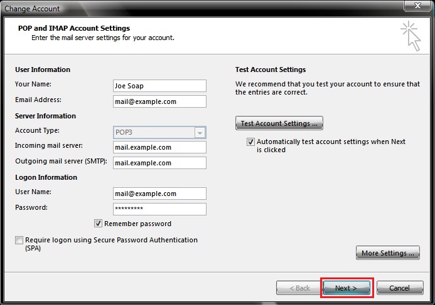
Task: Click the 'Change Account' title bar text
Action: pos(32,9)
